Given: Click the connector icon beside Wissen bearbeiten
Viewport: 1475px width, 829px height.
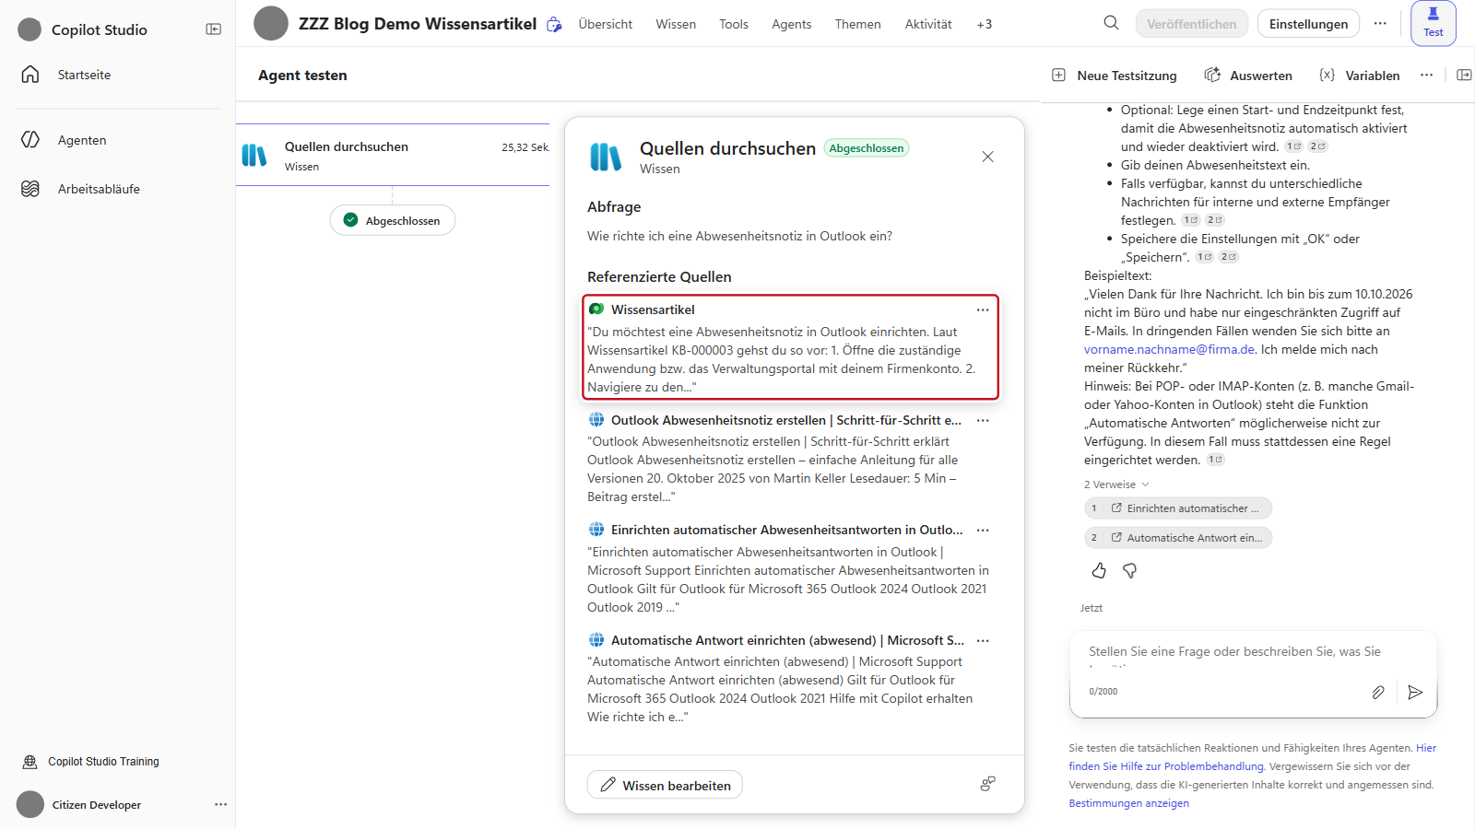Looking at the screenshot, I should [x=987, y=784].
